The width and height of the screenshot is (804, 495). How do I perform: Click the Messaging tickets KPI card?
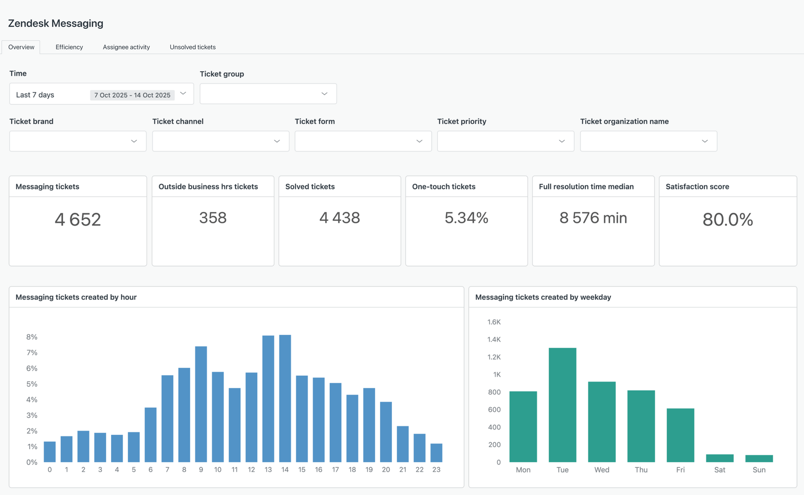[78, 220]
